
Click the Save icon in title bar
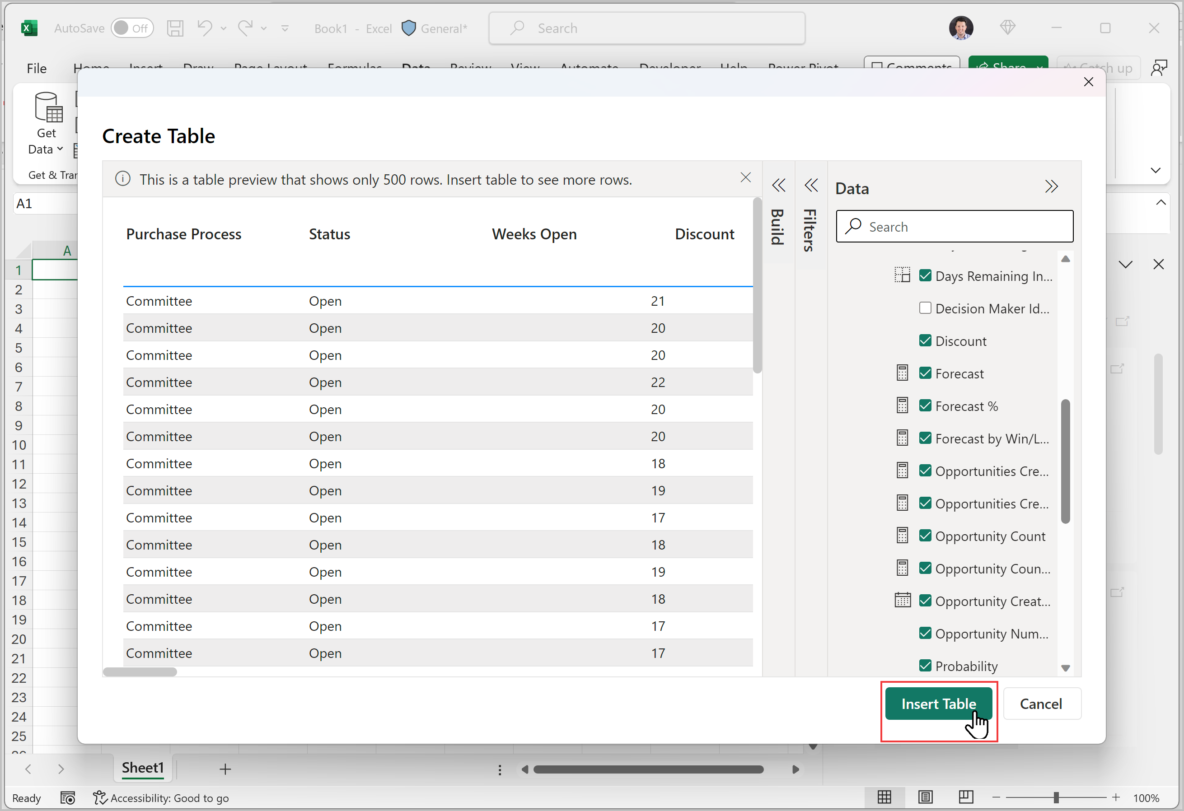[x=175, y=28]
